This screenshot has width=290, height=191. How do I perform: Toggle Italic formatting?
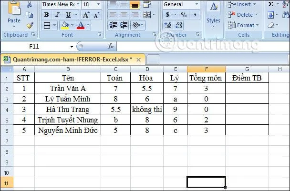point(58,15)
